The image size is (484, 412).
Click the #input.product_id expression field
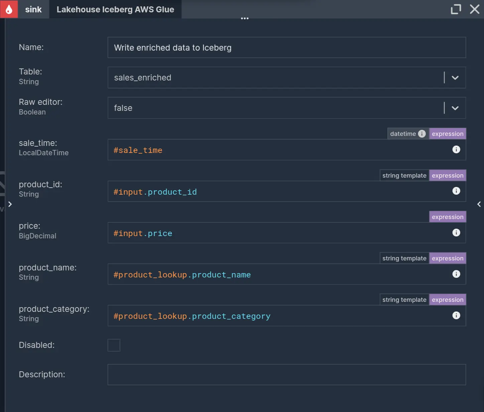287,191
